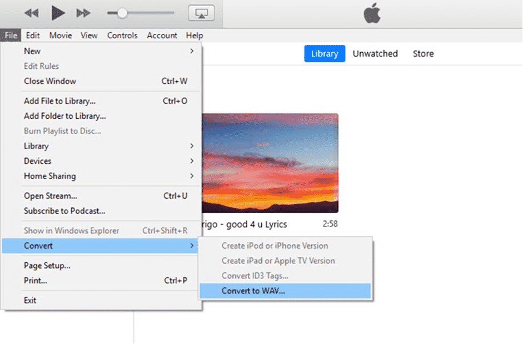The image size is (523, 344).
Task: Select Open Stream from the menu
Action: point(50,196)
